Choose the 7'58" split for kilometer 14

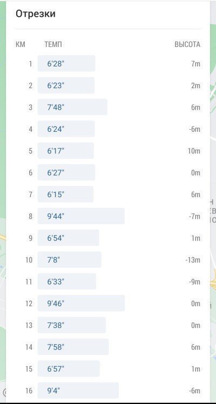click(73, 347)
